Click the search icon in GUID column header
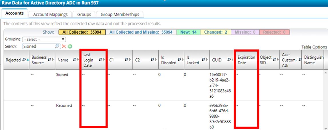 229,60
